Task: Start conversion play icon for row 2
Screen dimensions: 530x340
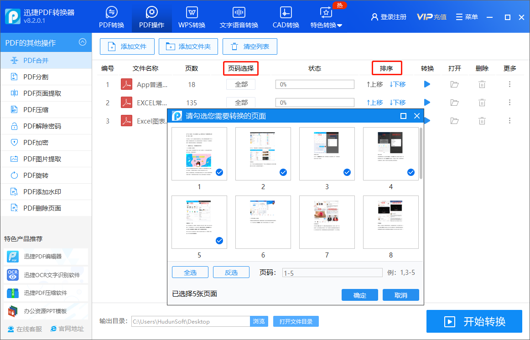Action: 427,102
